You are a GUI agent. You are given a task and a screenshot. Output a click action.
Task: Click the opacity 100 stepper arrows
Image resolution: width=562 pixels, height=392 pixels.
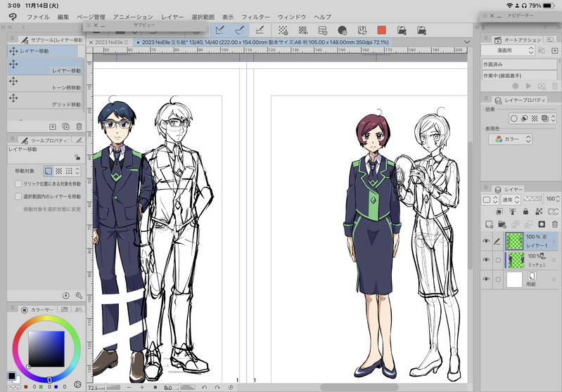point(558,199)
